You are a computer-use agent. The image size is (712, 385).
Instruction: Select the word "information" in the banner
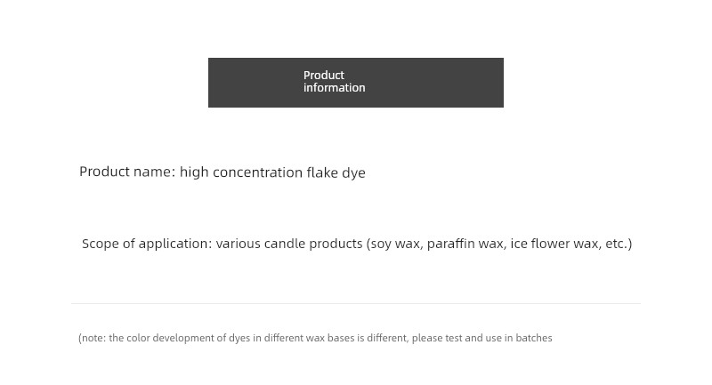click(x=335, y=87)
